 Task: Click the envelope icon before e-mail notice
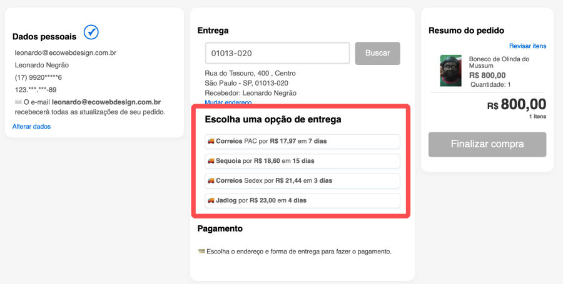point(18,102)
